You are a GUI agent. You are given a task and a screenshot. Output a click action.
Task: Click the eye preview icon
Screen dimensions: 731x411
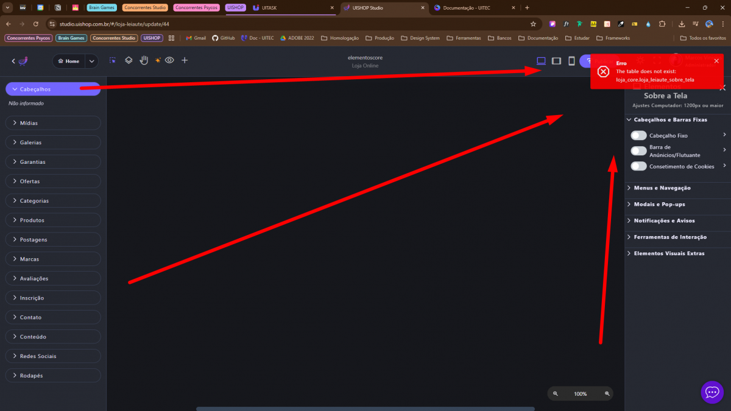[x=169, y=60]
